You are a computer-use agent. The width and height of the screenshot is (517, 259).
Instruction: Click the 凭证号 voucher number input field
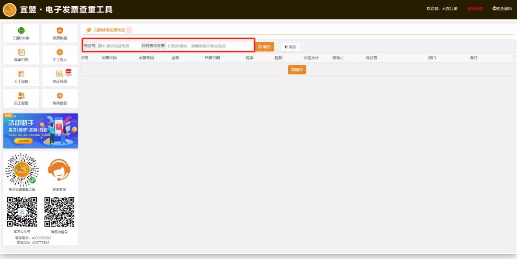pyautogui.click(x=118, y=46)
